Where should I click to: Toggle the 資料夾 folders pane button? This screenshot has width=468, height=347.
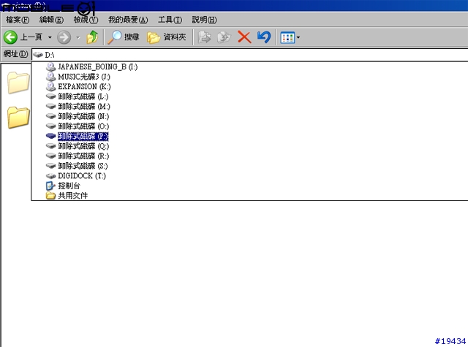click(x=167, y=37)
